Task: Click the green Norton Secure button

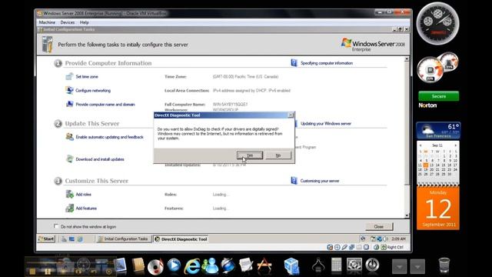Action: click(x=439, y=96)
